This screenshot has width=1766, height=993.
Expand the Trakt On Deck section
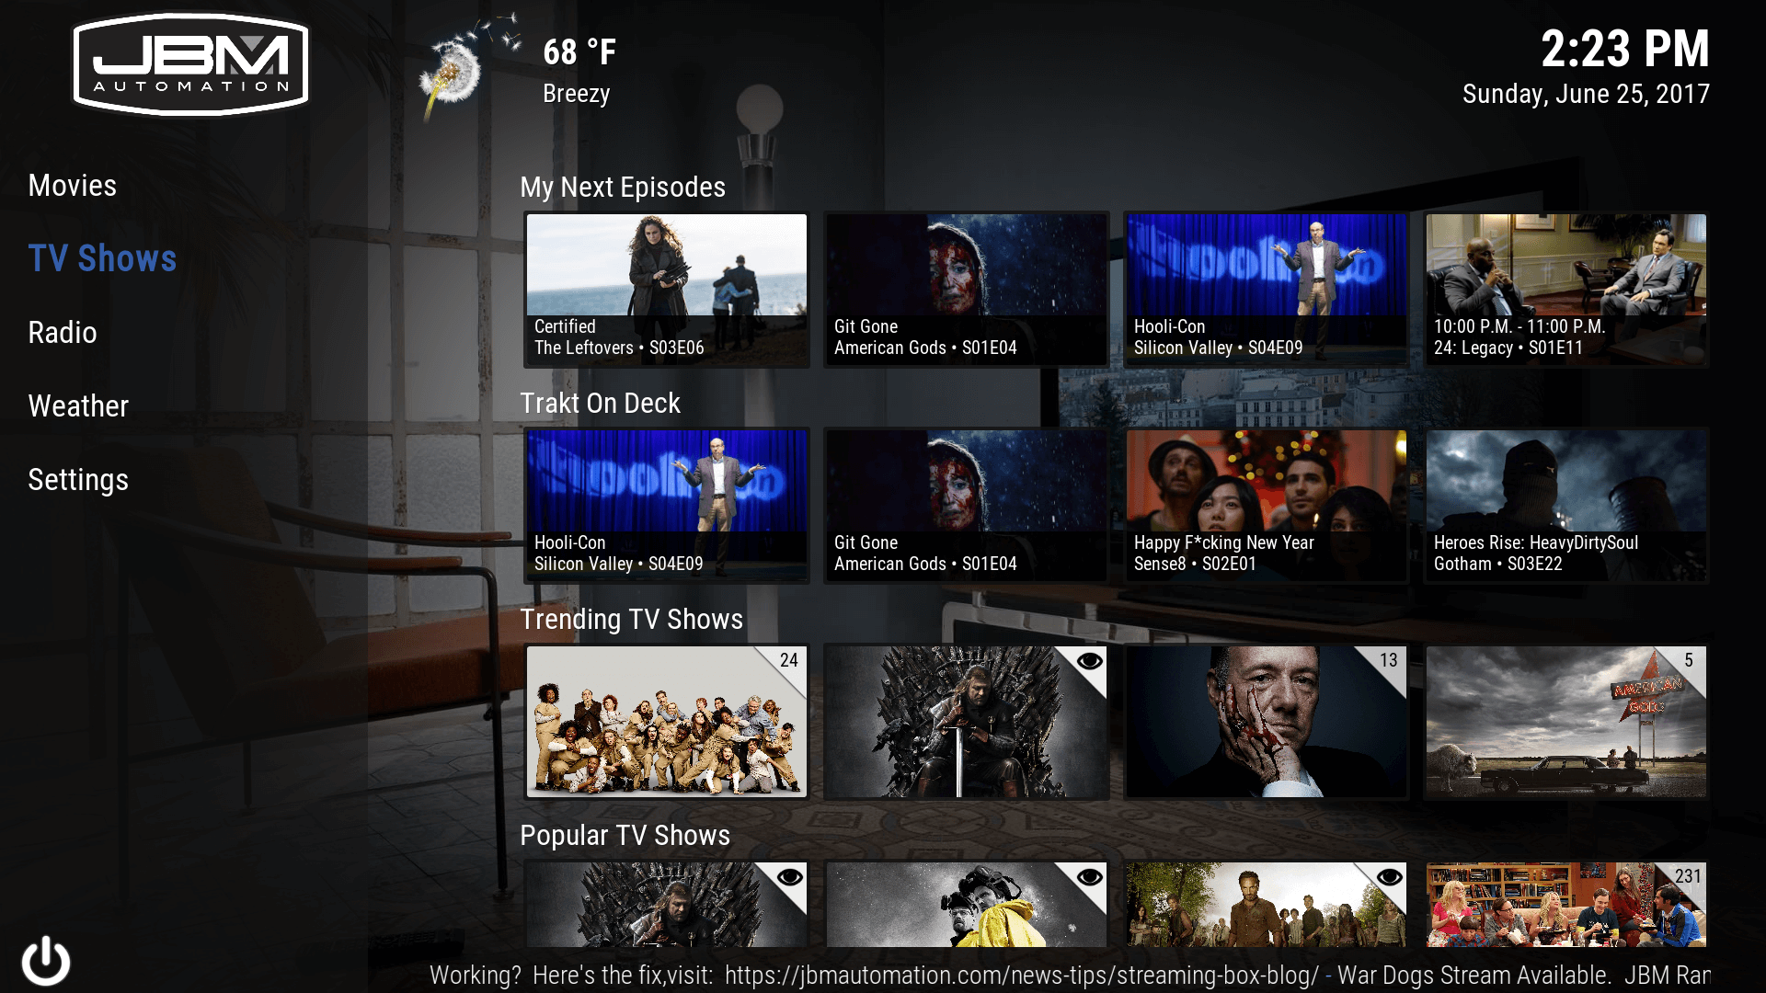point(602,401)
